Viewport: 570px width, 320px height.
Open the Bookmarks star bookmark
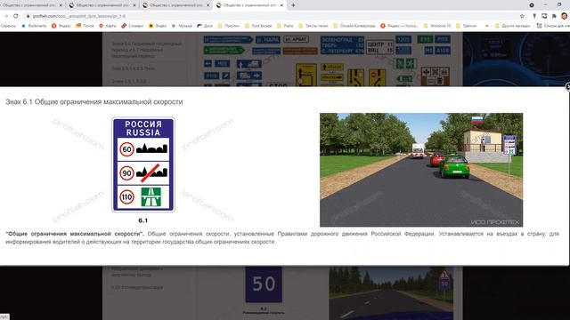point(34,26)
